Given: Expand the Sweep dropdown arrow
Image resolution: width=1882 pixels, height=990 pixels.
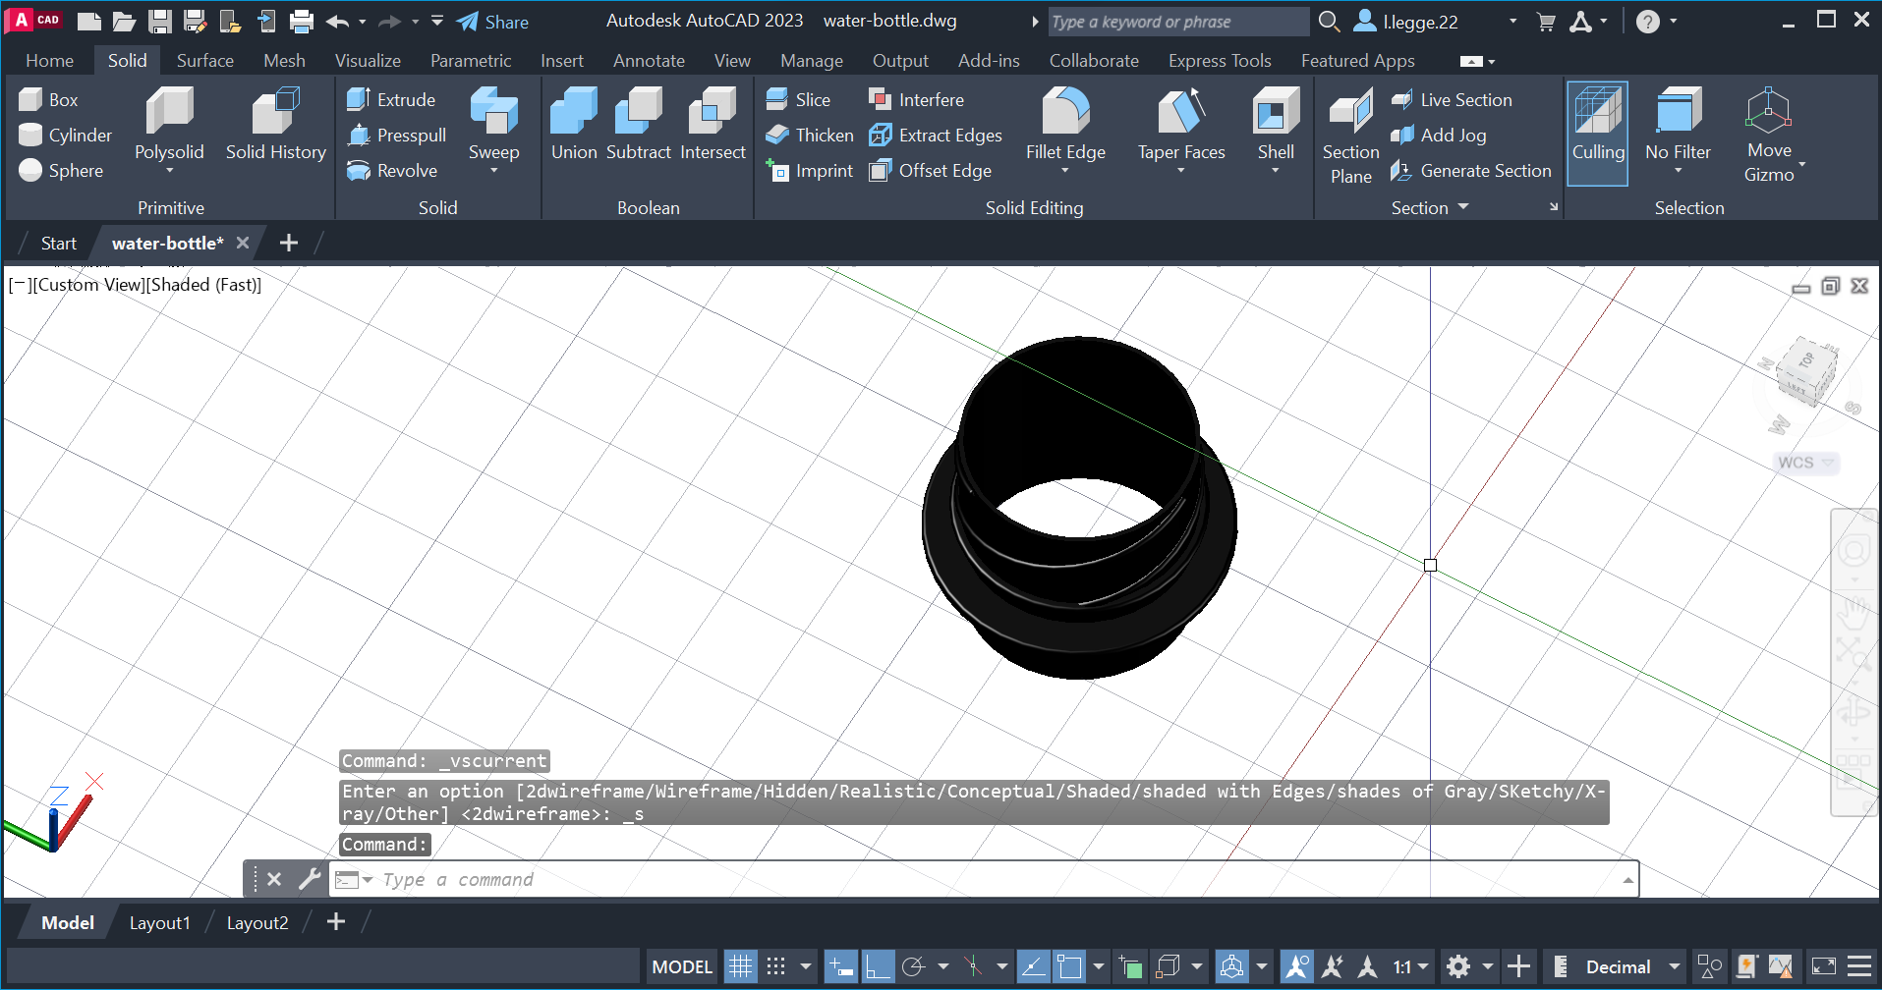Looking at the screenshot, I should tap(493, 171).
